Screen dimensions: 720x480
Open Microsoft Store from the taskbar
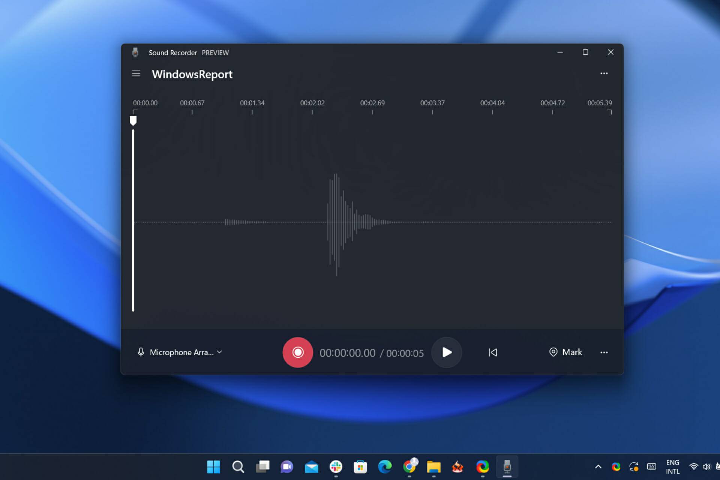(x=360, y=466)
